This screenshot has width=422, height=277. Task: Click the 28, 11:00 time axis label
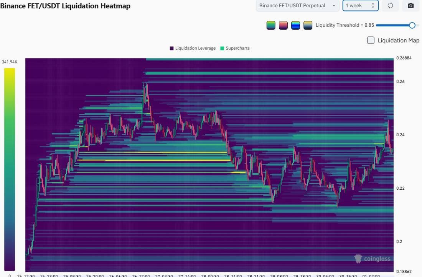coord(233,275)
